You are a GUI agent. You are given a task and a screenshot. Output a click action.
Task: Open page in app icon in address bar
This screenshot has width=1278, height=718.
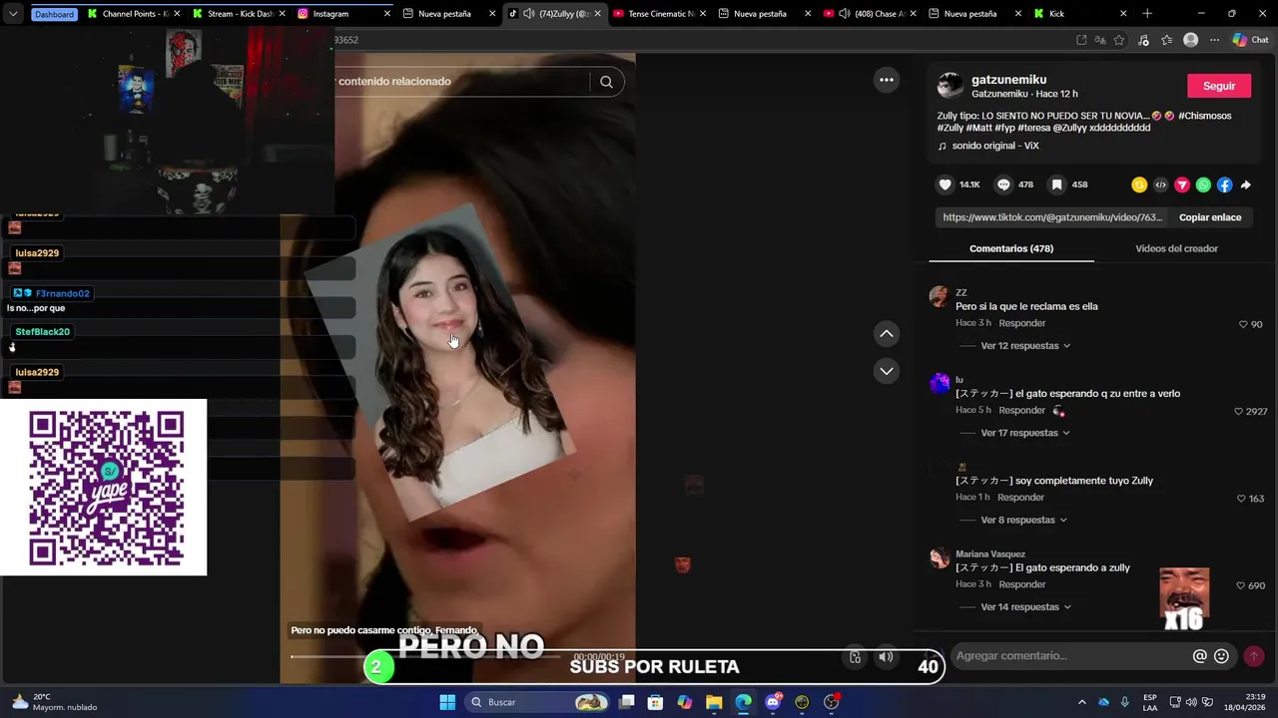1081,40
